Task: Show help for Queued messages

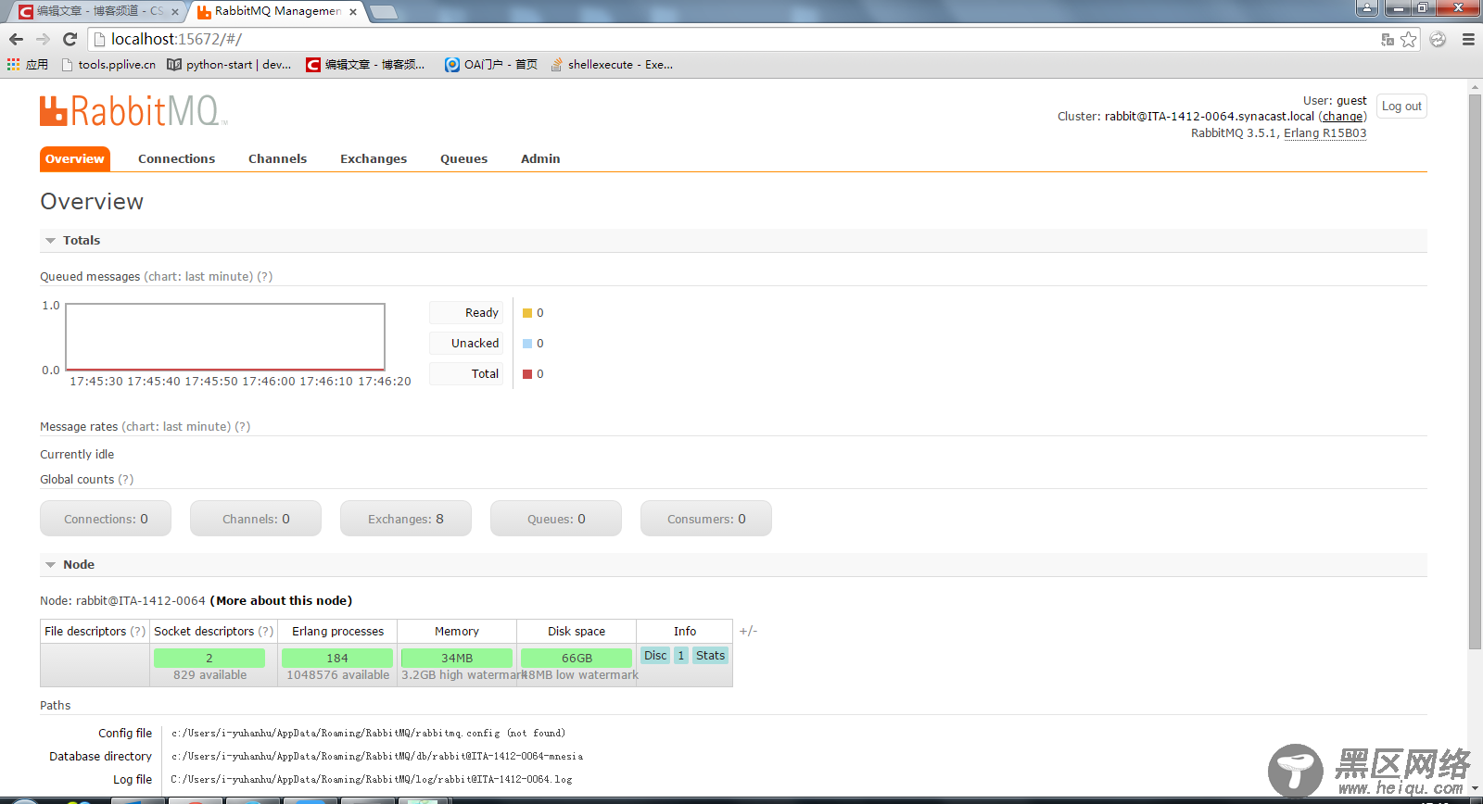Action: click(265, 276)
